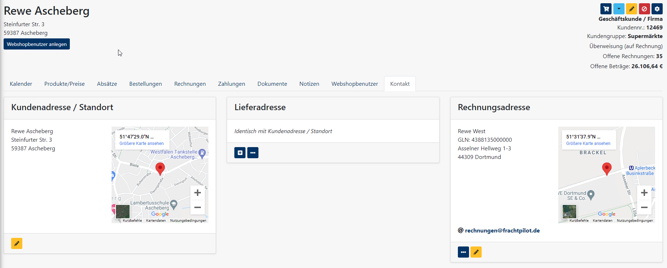Open the Webshopbenutzer tab
Image resolution: width=667 pixels, height=268 pixels.
coord(355,84)
